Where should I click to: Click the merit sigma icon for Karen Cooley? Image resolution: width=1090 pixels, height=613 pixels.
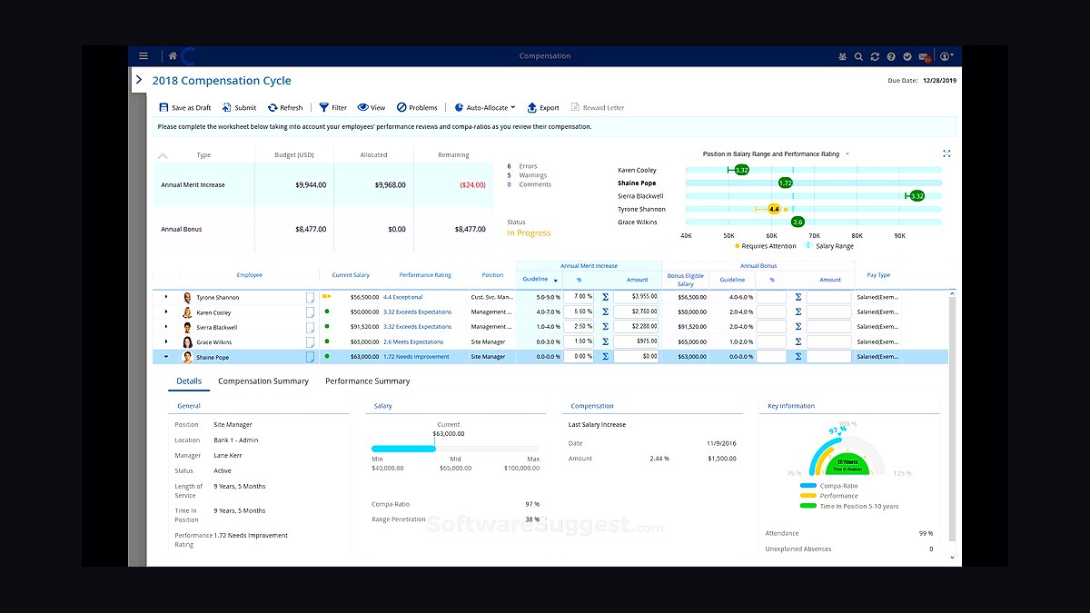(x=605, y=312)
